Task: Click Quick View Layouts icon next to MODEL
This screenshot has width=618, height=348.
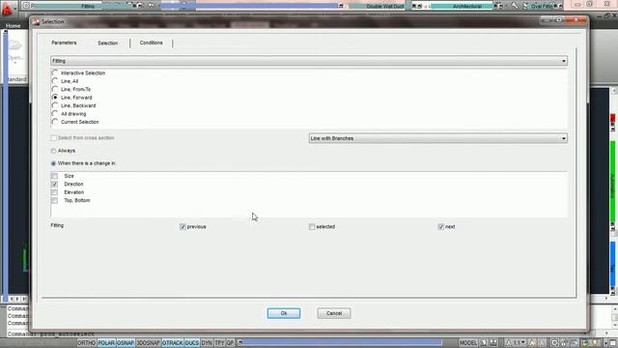Action: [484, 343]
